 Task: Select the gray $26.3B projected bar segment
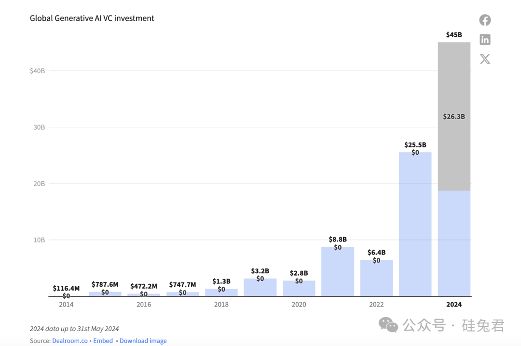pyautogui.click(x=454, y=116)
